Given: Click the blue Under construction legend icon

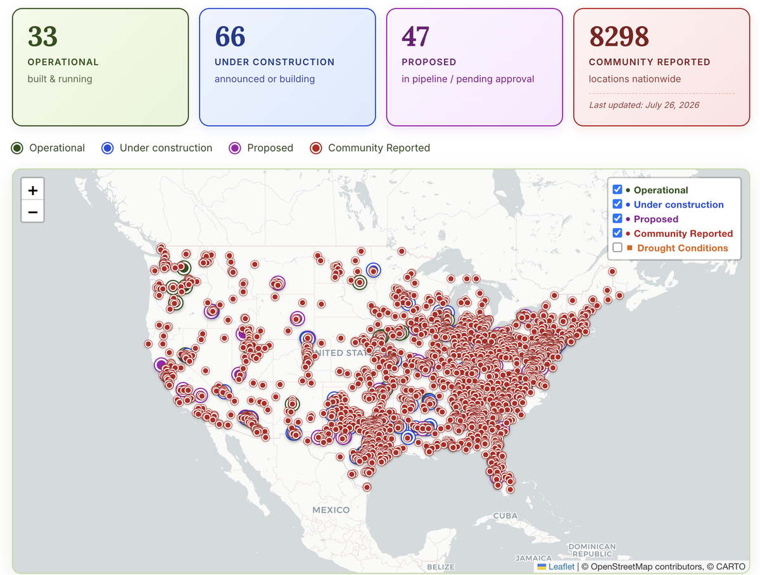Looking at the screenshot, I should click(x=108, y=148).
